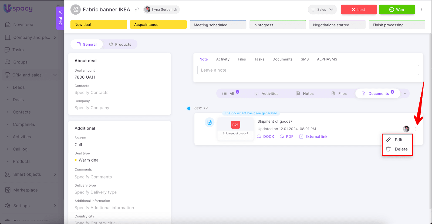Open the document External link
The height and width of the screenshot is (224, 432).
pos(313,137)
